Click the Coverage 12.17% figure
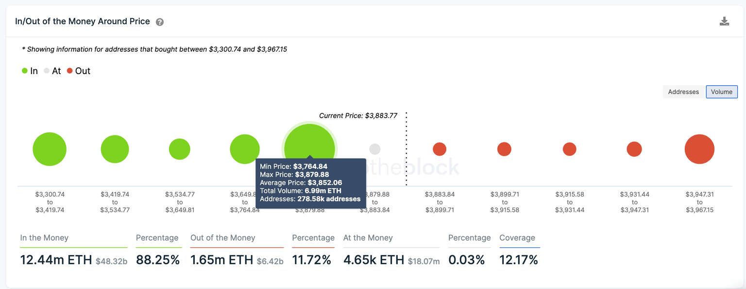 (519, 260)
